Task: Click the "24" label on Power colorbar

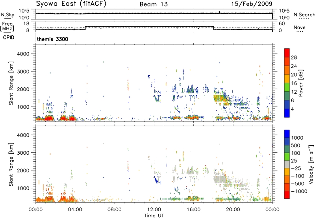Action: click(x=294, y=66)
